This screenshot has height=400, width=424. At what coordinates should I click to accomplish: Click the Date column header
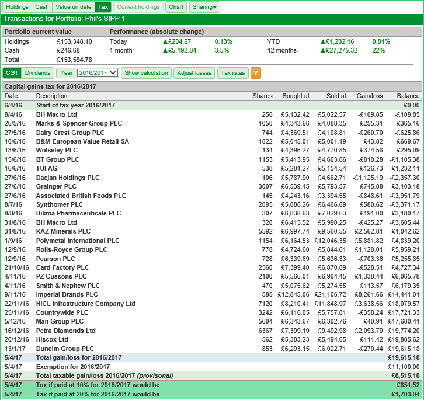[x=11, y=96]
